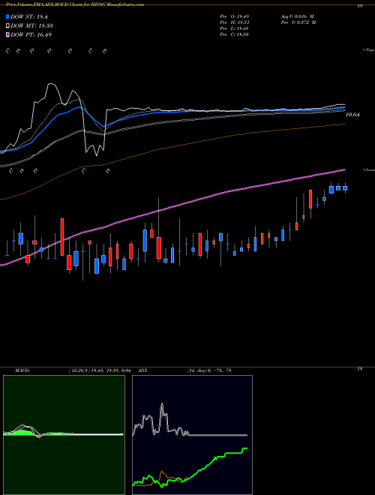
Task: Click the ADX '(14 day)' parameters text
Action: click(x=197, y=370)
